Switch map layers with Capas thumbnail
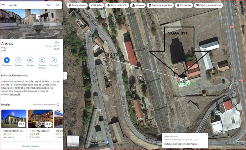The height and width of the screenshot is (150, 246). coord(73,141)
